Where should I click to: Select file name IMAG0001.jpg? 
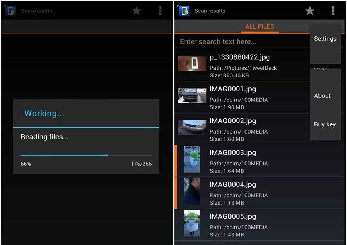click(x=233, y=89)
